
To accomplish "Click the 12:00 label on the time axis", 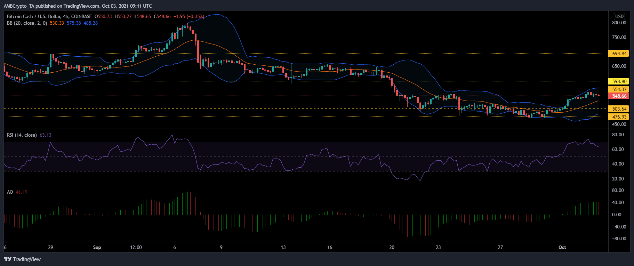I will [136, 247].
